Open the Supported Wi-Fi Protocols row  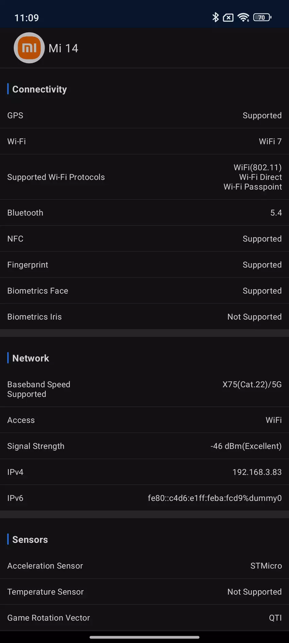[x=144, y=177]
